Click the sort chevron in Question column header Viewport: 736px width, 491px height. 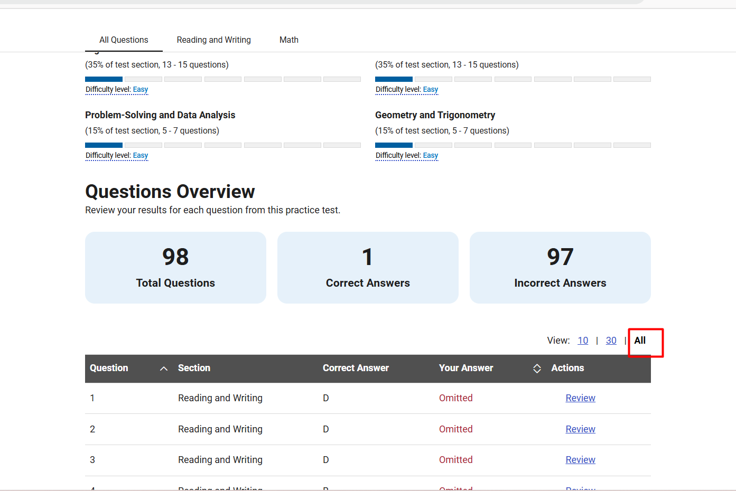click(x=164, y=369)
